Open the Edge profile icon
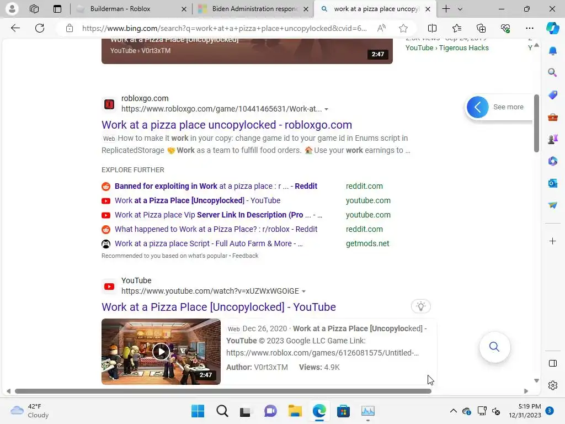Image resolution: width=565 pixels, height=424 pixels. click(x=12, y=9)
